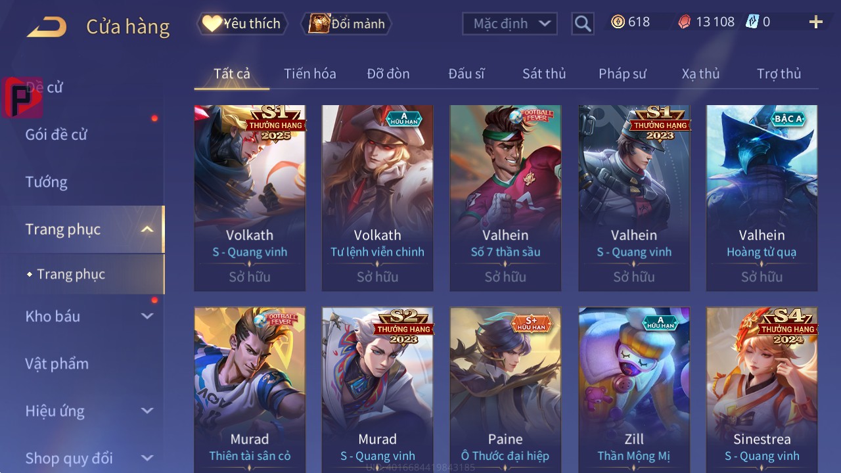Open Đổi mảnh chest button
841x473 pixels.
tap(346, 24)
